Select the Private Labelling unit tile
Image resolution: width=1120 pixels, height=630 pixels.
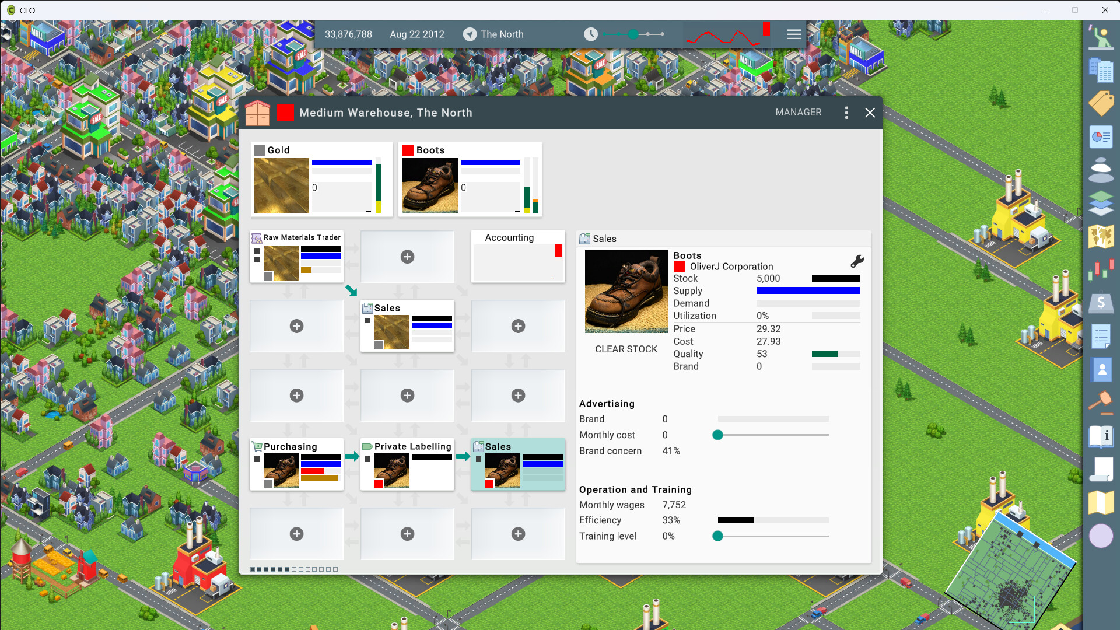(407, 464)
